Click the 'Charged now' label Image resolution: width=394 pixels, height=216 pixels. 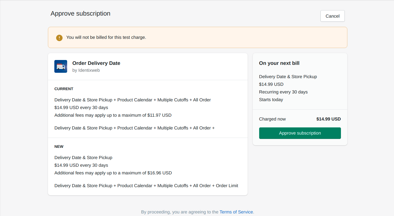click(x=272, y=119)
